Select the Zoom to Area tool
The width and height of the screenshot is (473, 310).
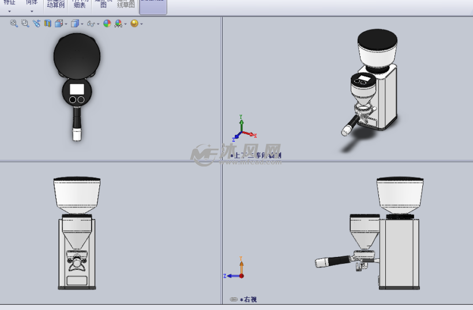(25, 24)
